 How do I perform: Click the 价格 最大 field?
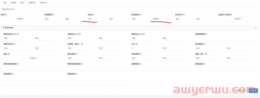click(118, 19)
